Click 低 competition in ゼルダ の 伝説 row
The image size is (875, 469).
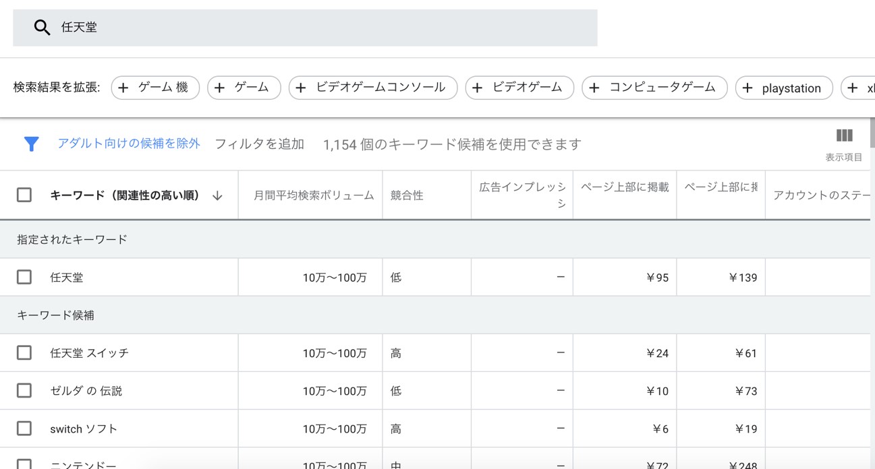(x=396, y=391)
